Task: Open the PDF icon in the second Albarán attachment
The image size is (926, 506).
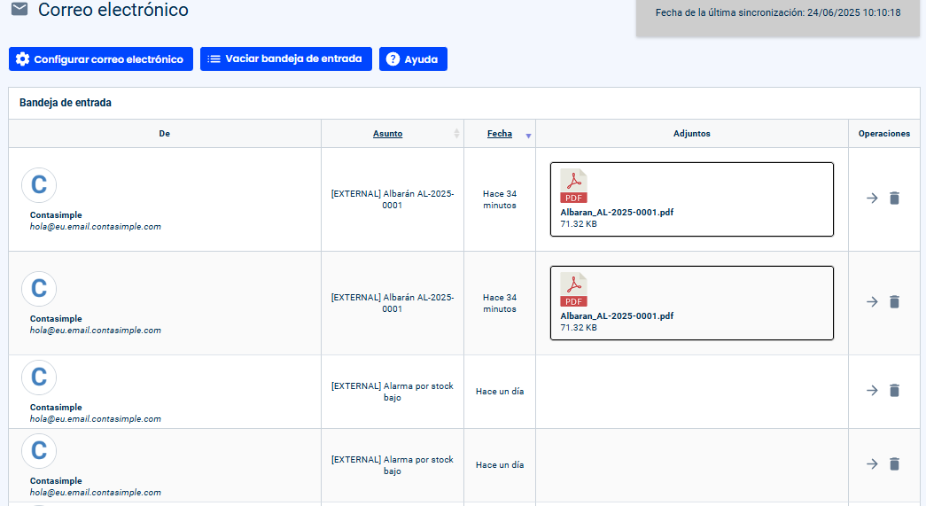Action: coord(573,290)
